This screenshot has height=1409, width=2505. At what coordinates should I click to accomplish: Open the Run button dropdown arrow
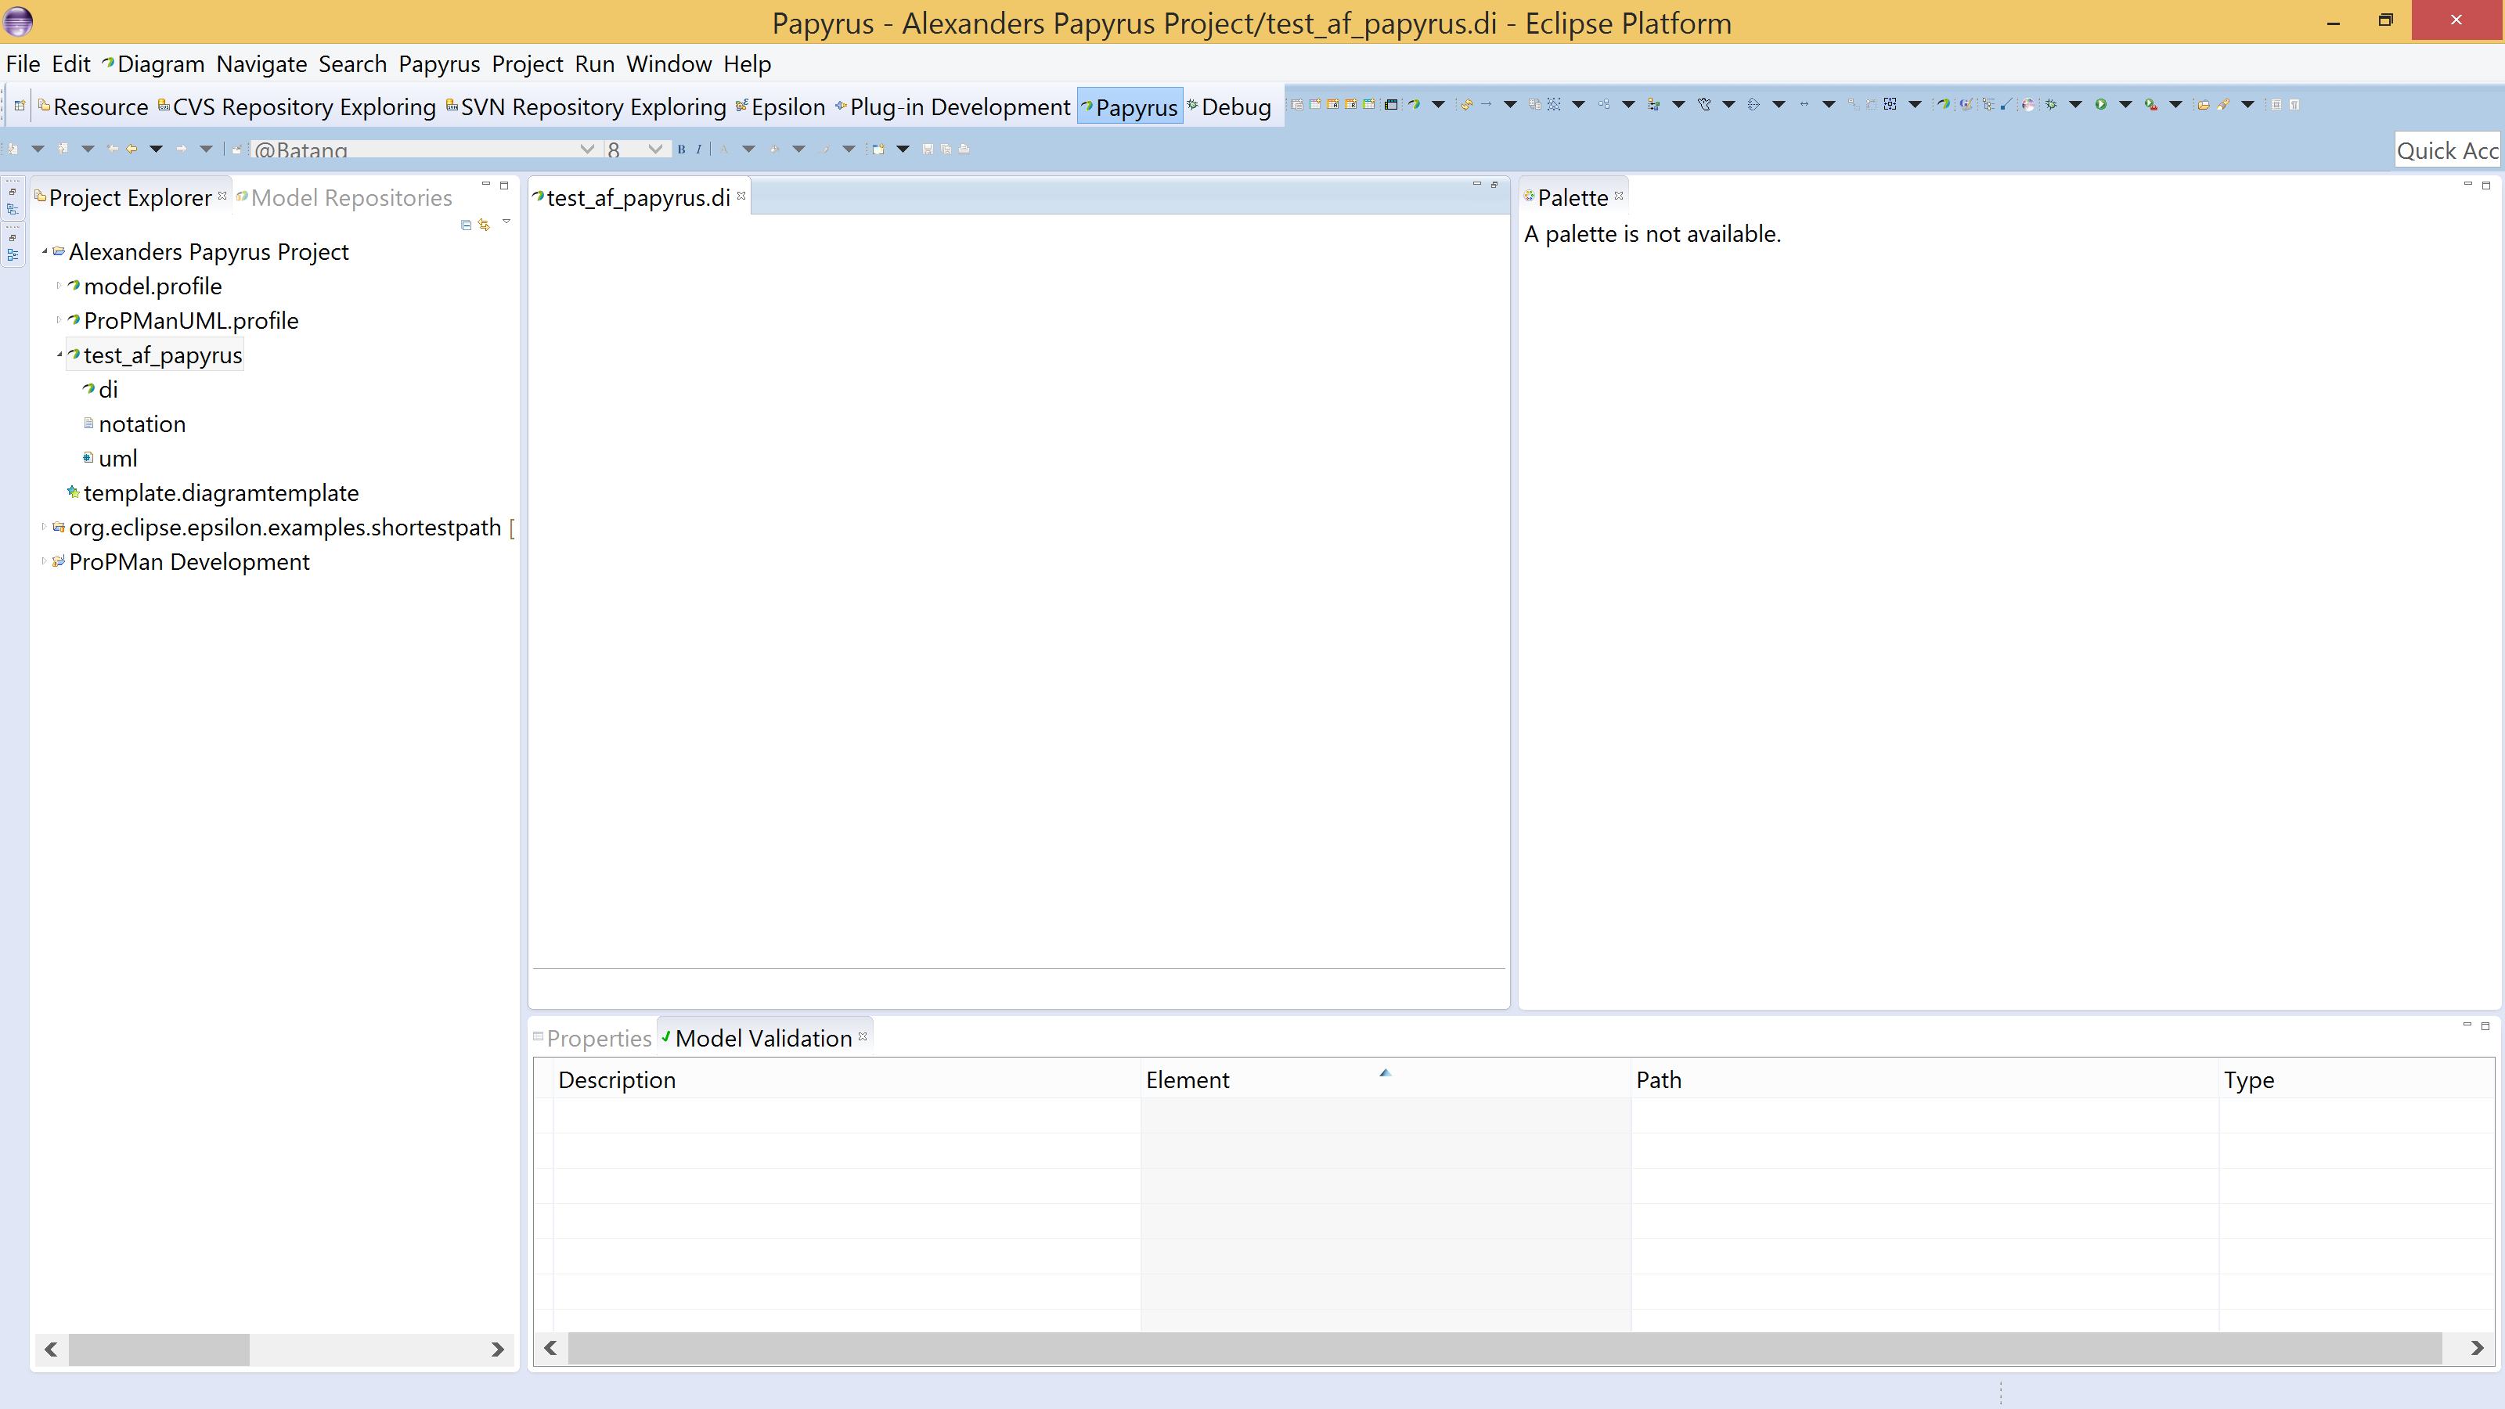[2125, 105]
